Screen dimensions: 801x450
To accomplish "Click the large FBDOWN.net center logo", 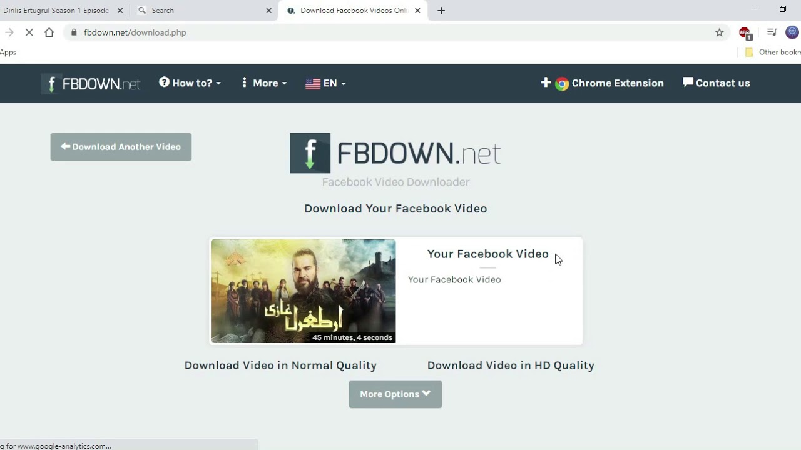I will [x=395, y=153].
